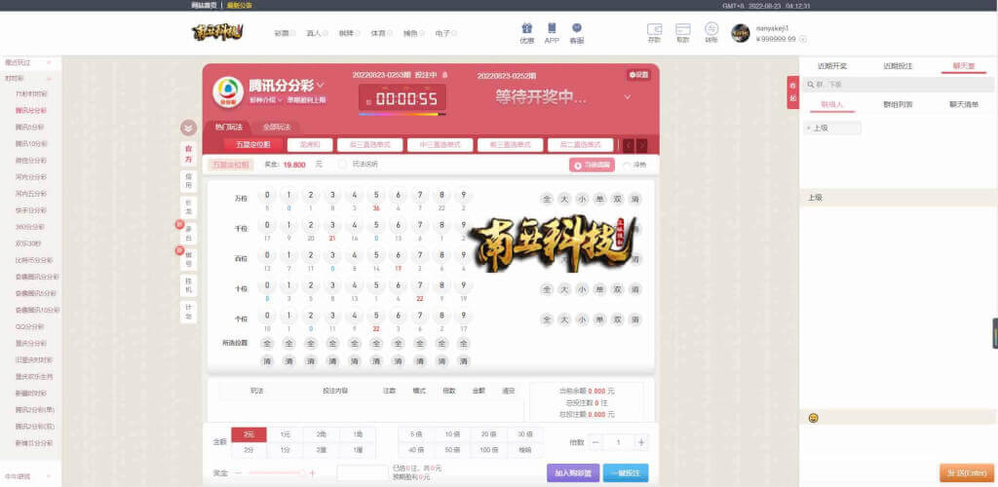
Task: Click the countdown color progress bar
Action: 403,114
